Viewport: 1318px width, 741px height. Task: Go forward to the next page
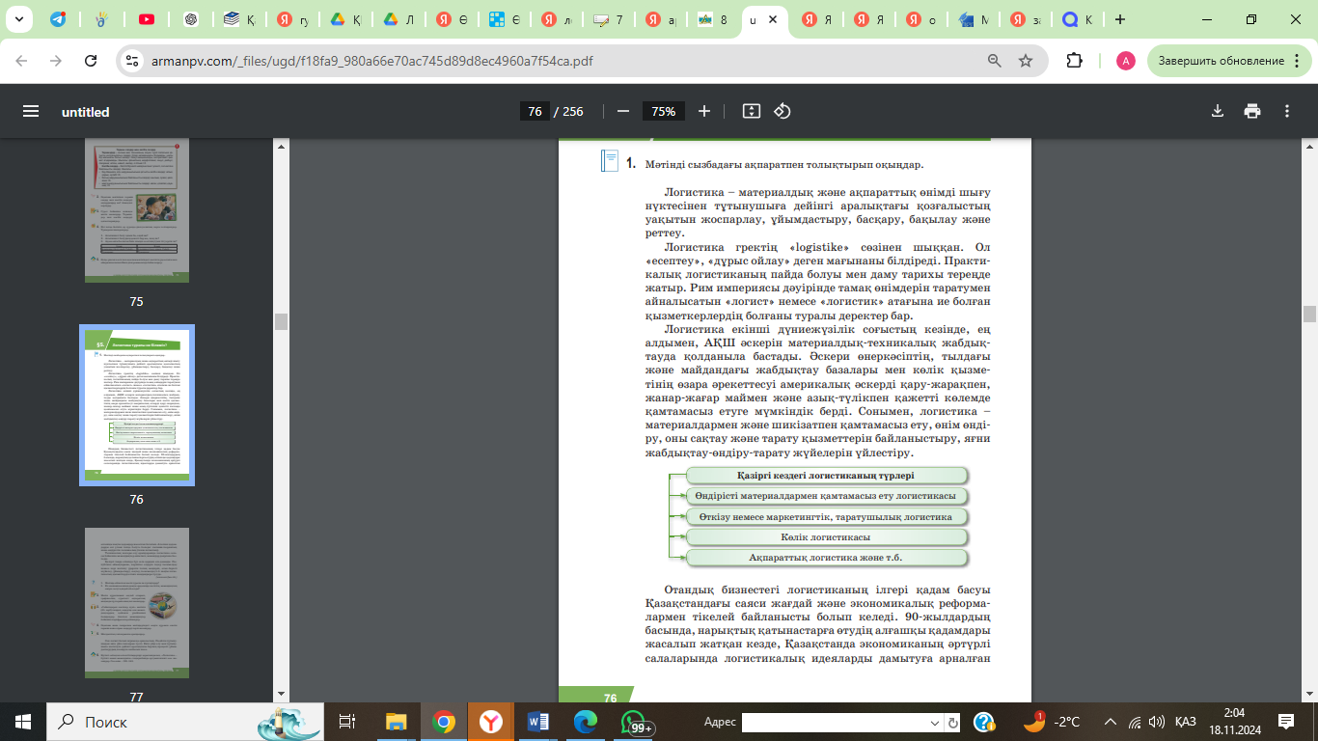coord(56,60)
